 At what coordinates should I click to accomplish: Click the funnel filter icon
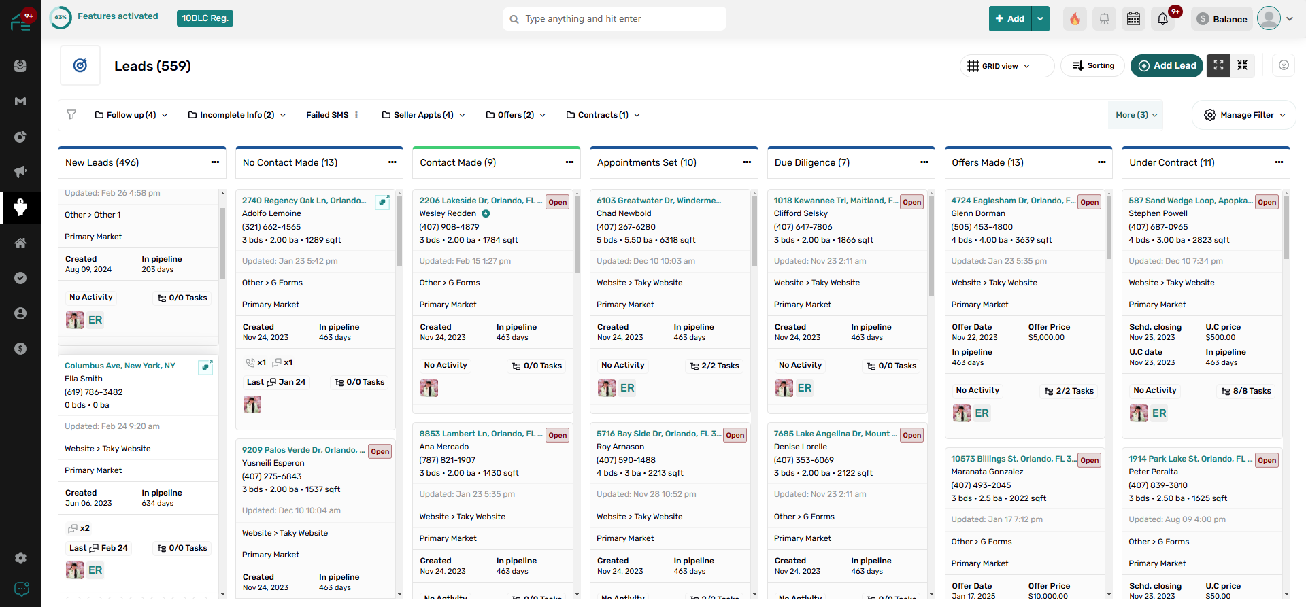(71, 115)
